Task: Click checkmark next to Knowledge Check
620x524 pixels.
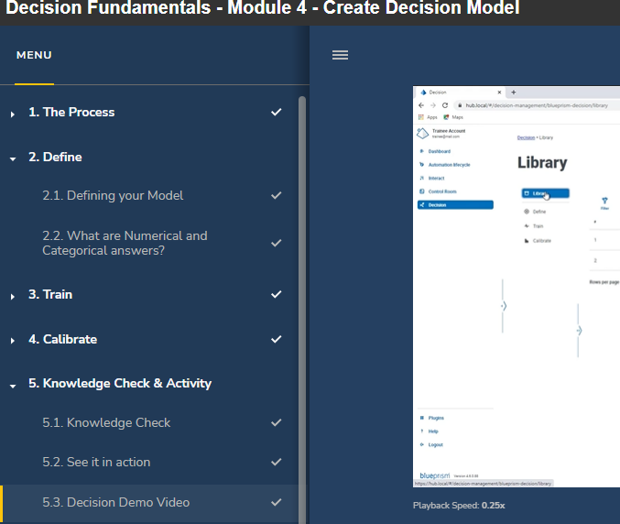Action: [x=277, y=422]
